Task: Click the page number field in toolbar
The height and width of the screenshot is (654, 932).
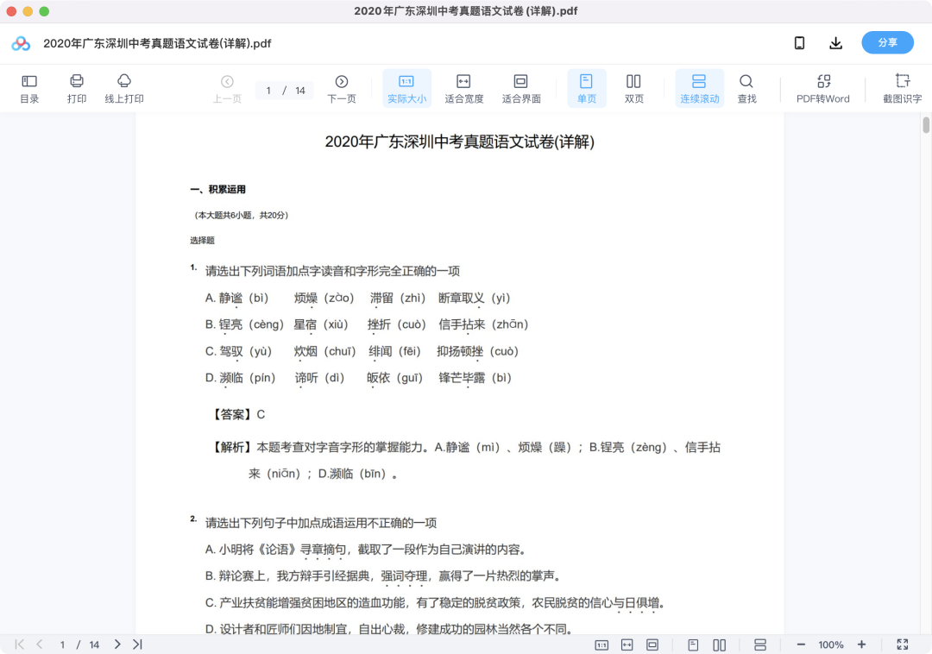Action: coord(268,91)
